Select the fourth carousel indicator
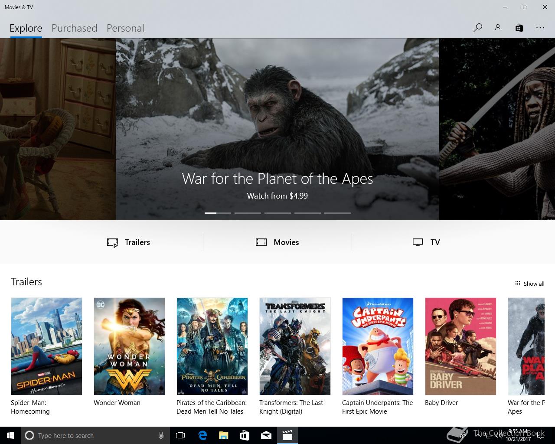555x444 pixels. click(307, 213)
